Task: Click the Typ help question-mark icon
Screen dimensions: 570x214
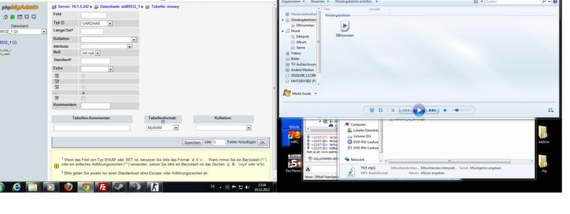Action: tap(63, 23)
